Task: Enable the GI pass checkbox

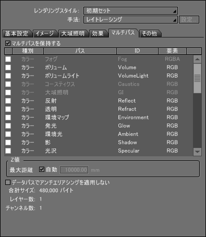Action: click(x=8, y=92)
